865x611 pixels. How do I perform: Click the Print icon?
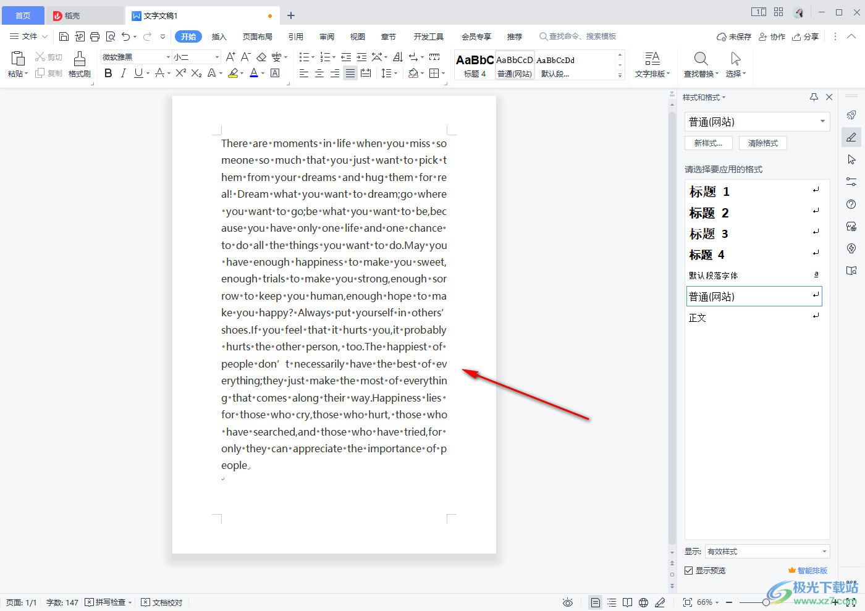(95, 36)
